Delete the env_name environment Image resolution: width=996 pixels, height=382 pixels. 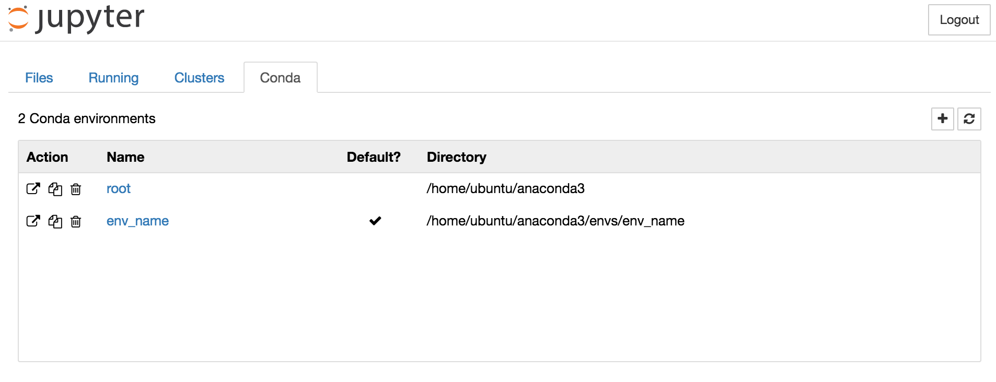click(76, 221)
